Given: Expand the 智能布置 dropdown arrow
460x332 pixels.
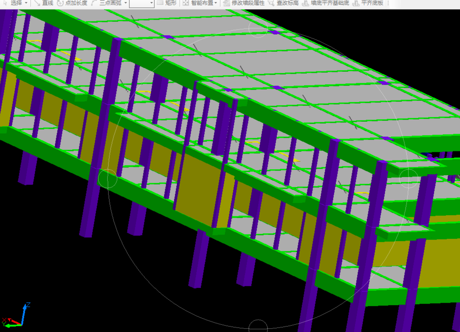Looking at the screenshot, I should tap(216, 3).
